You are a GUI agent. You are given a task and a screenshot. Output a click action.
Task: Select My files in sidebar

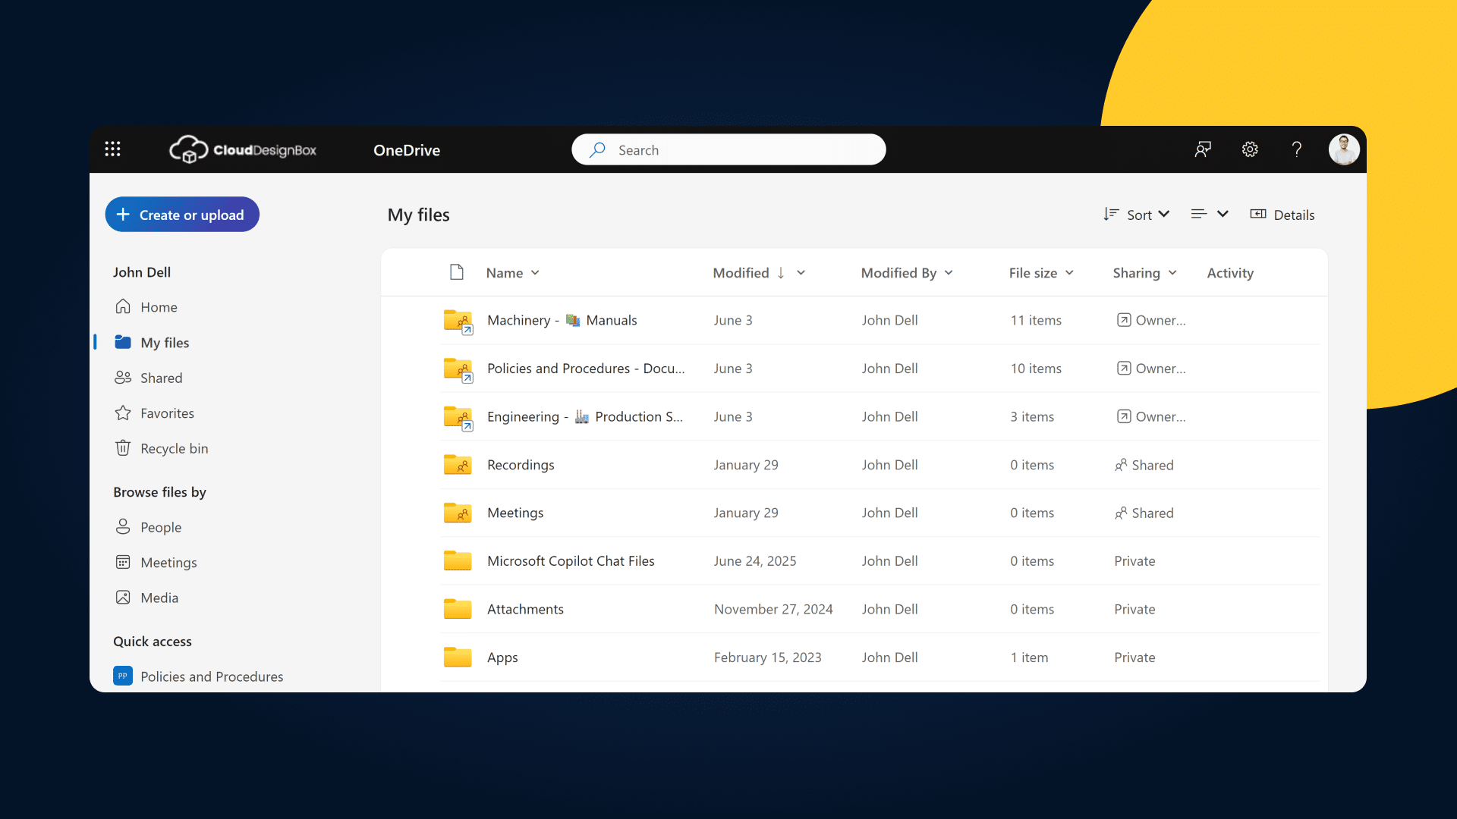[x=165, y=342]
